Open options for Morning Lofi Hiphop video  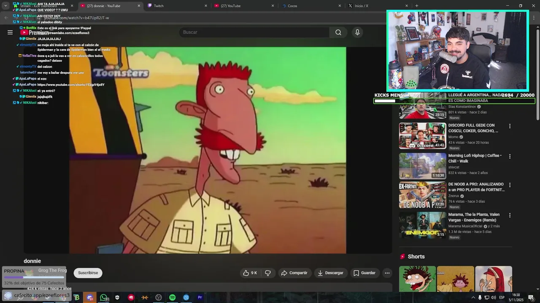pyautogui.click(x=510, y=156)
